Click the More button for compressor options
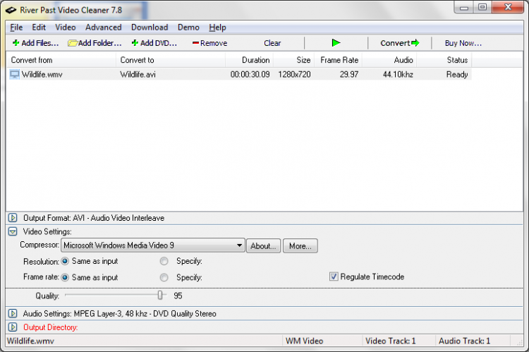 click(x=300, y=245)
